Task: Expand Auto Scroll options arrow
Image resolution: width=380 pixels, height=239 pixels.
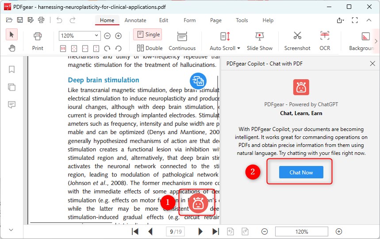Action: 238,48
